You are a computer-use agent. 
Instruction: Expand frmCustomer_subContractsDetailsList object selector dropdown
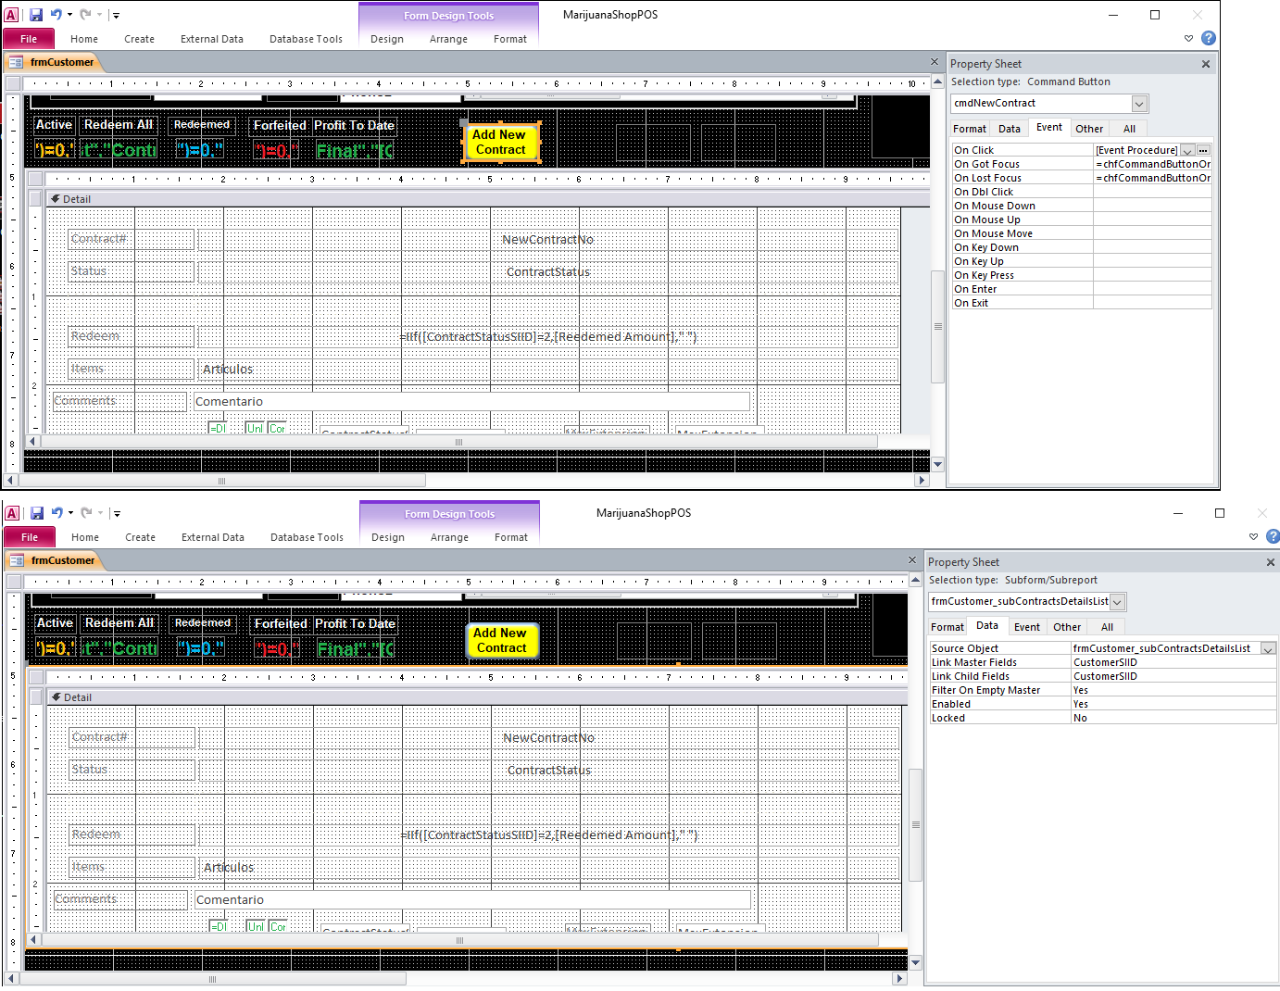point(1118,602)
